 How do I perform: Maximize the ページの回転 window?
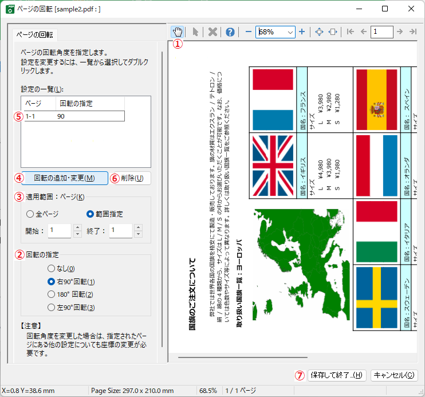tap(384, 9)
